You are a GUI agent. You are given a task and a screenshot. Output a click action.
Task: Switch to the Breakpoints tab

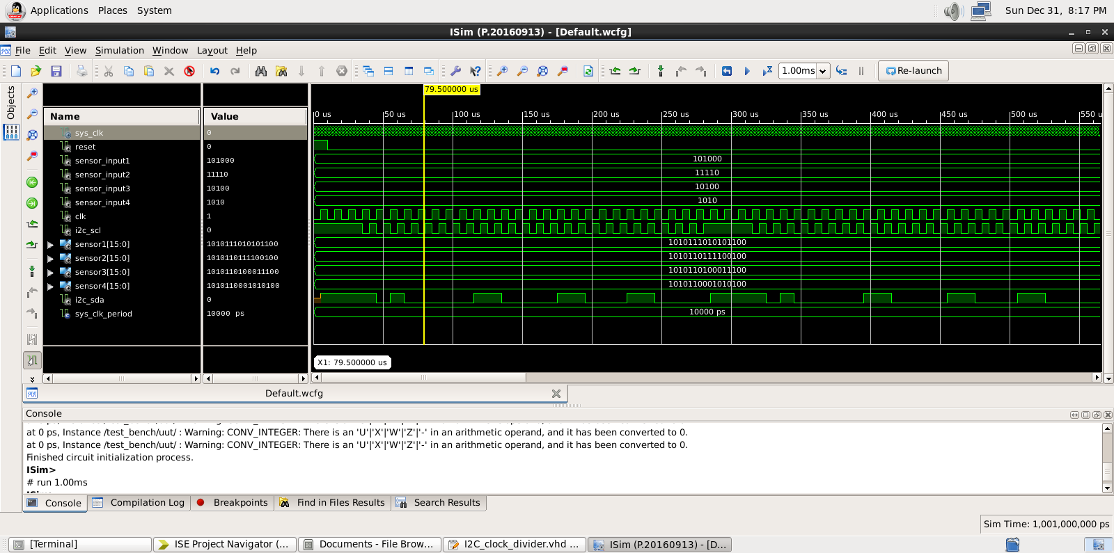click(x=233, y=503)
